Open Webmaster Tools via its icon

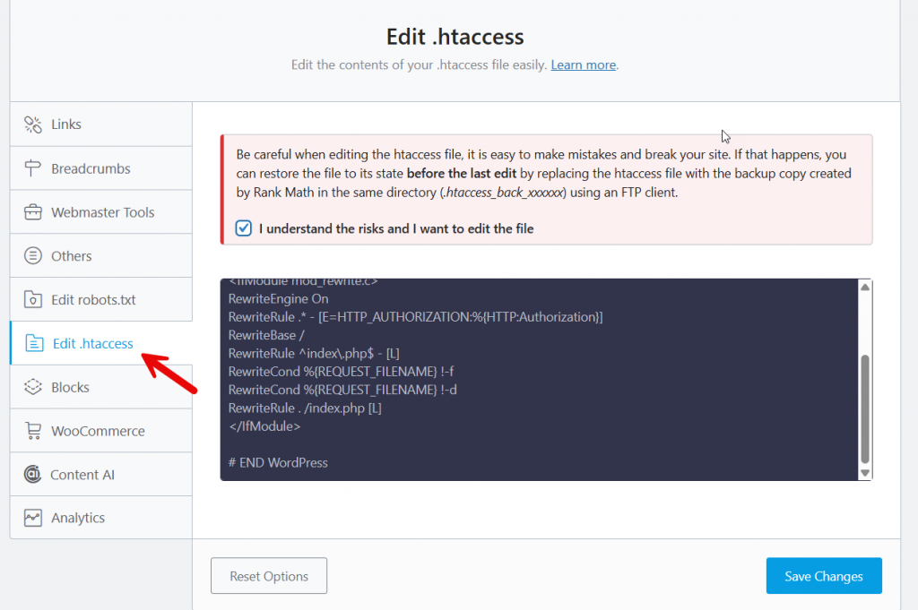tap(34, 211)
